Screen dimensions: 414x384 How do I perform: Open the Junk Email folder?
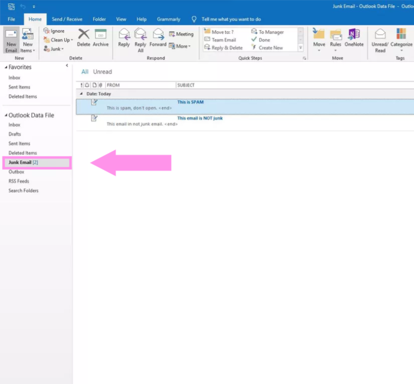tap(20, 162)
